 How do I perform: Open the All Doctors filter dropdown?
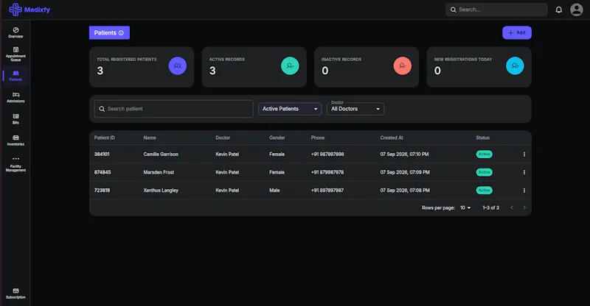(x=355, y=109)
